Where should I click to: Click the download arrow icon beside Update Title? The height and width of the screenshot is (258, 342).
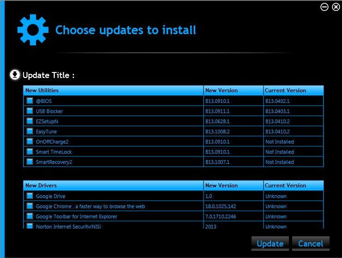[15, 75]
